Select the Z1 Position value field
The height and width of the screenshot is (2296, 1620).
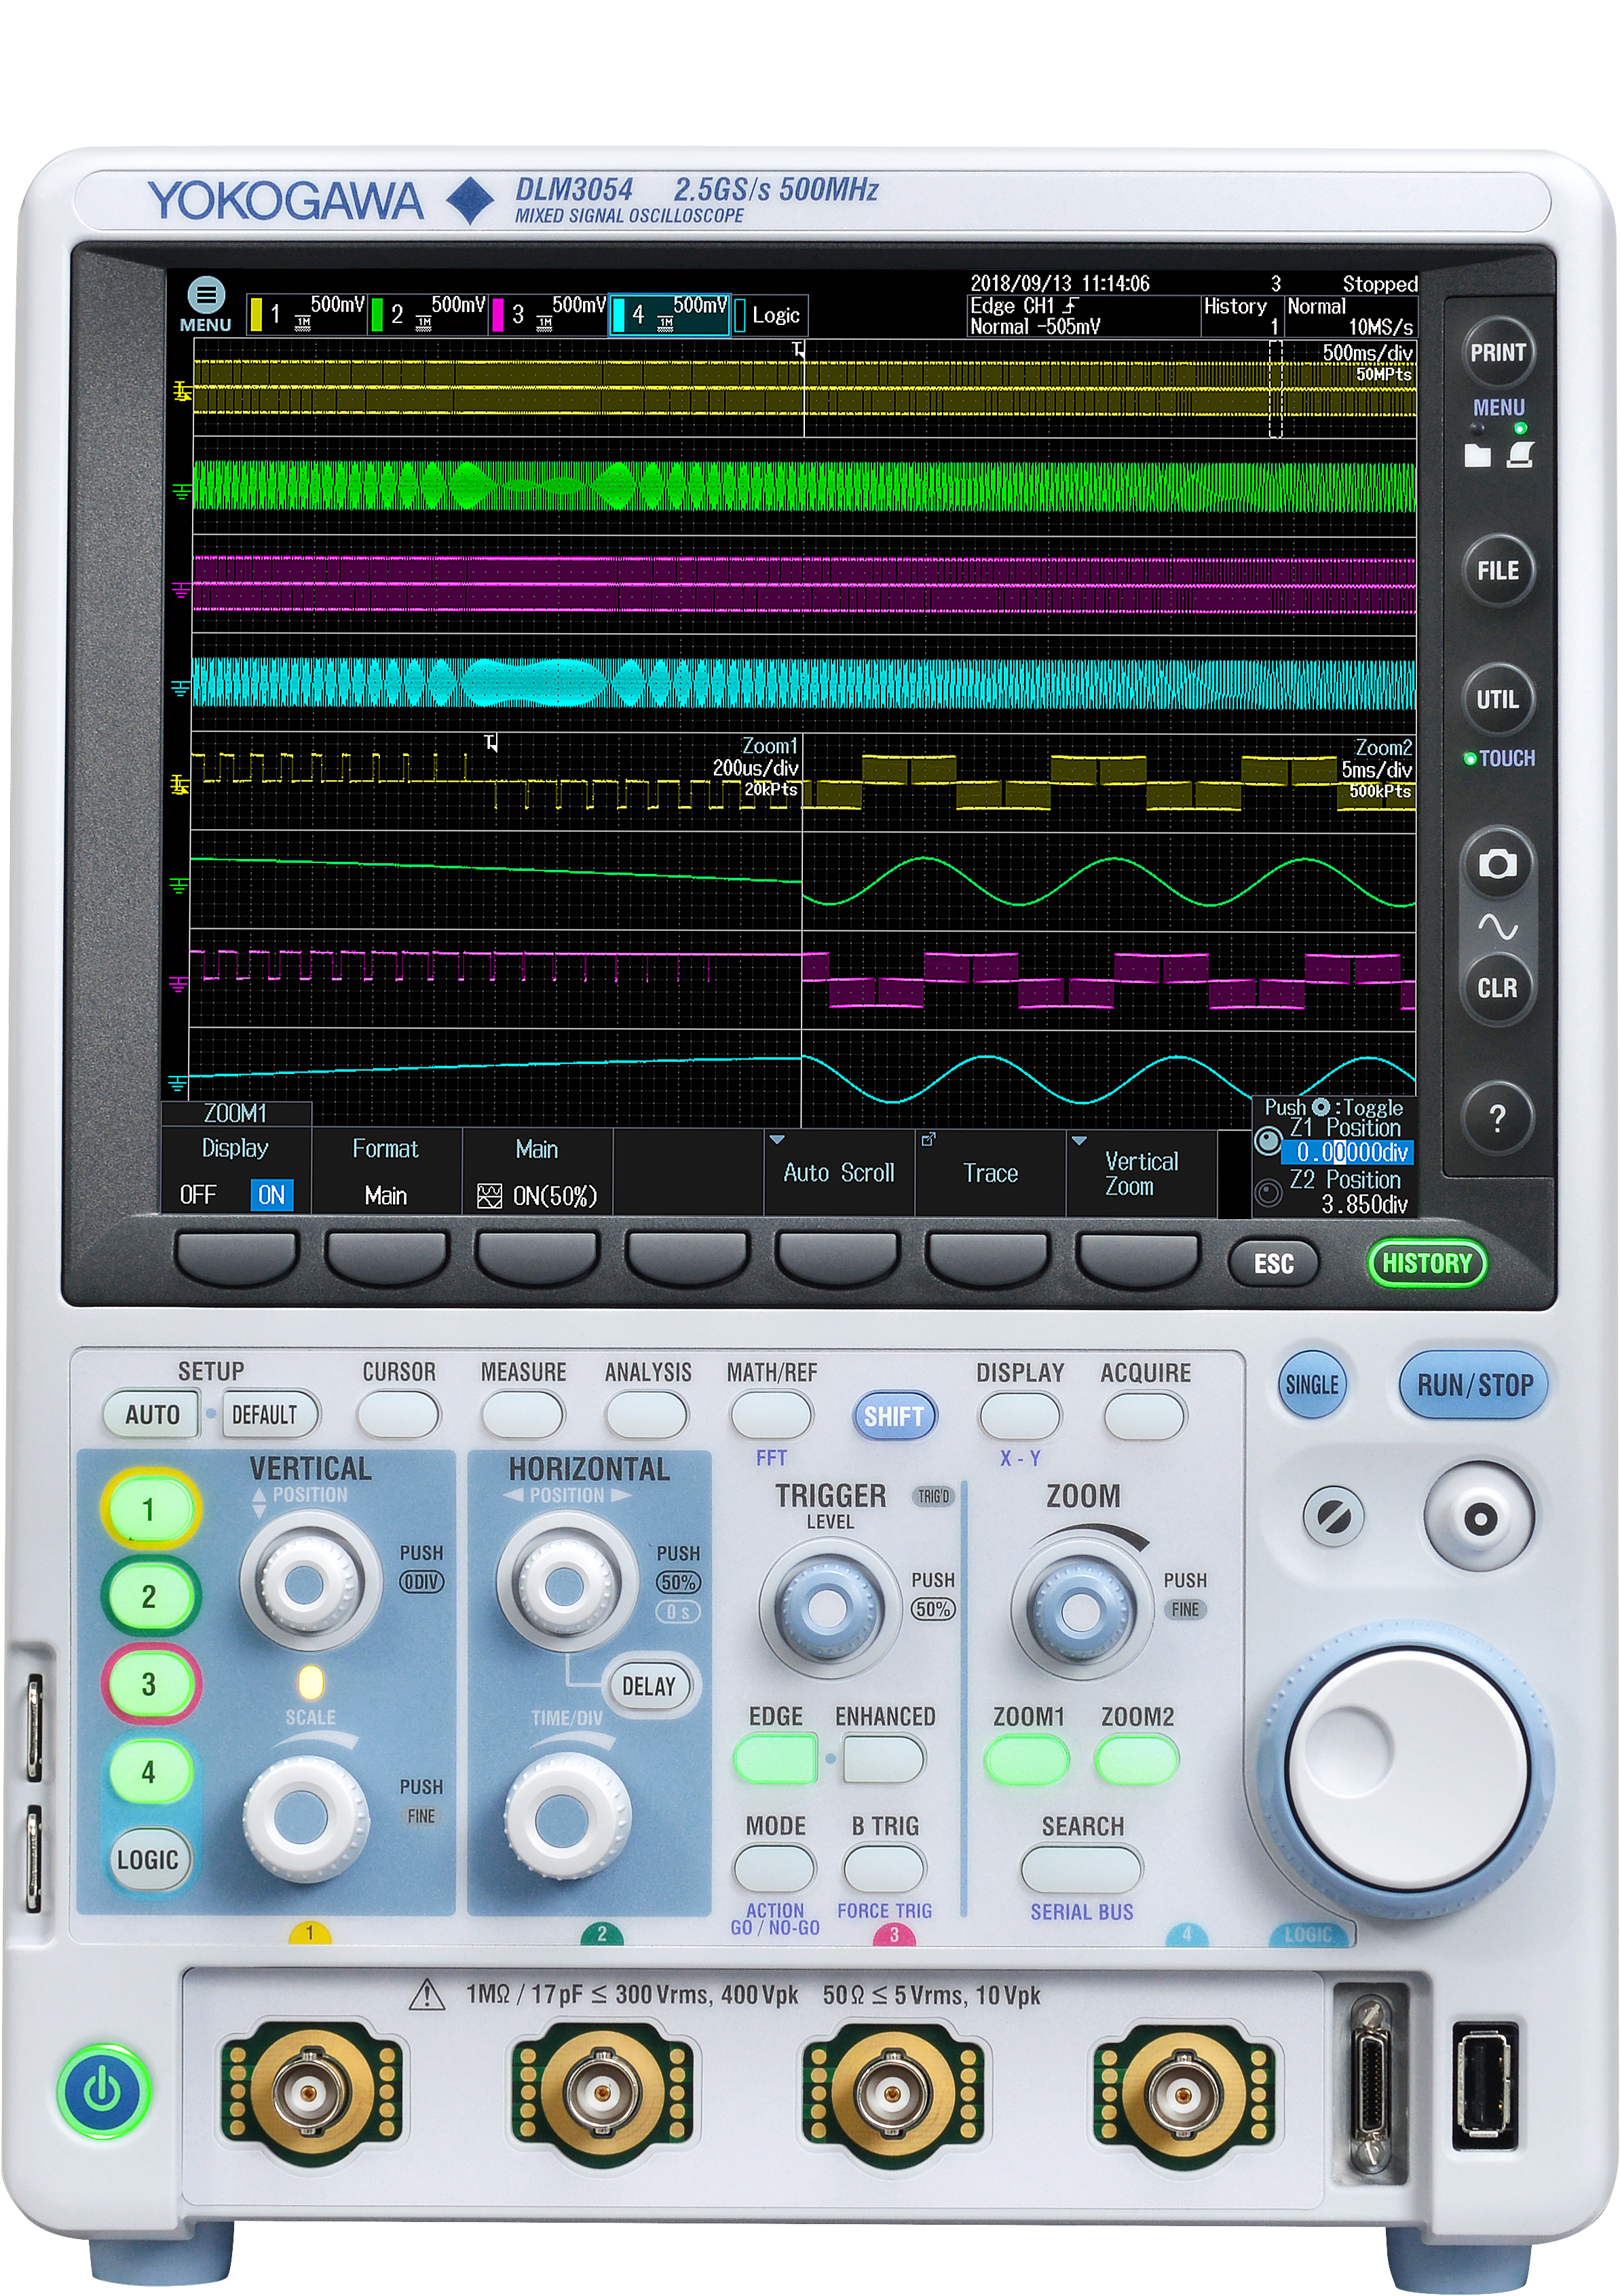[1348, 1153]
